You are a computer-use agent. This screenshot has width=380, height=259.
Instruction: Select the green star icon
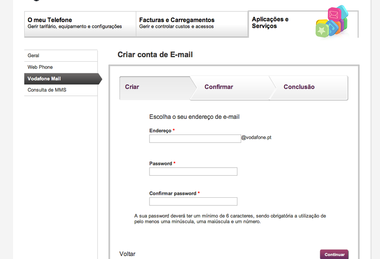[322, 30]
